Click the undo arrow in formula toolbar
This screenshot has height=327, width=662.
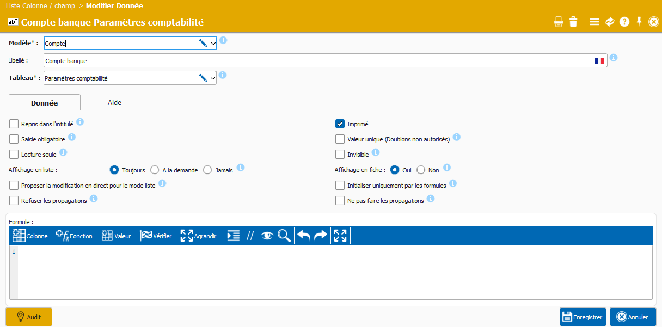pos(304,236)
